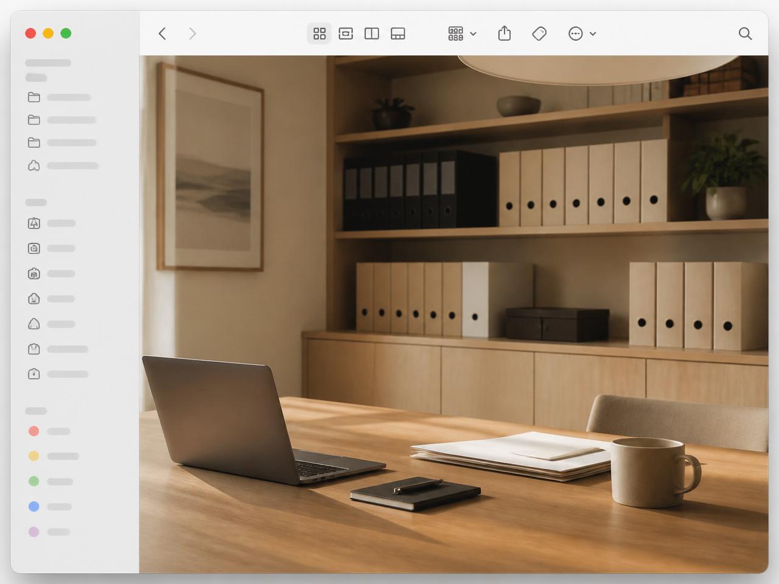
Task: Click the Tag toolbar icon
Action: [539, 33]
